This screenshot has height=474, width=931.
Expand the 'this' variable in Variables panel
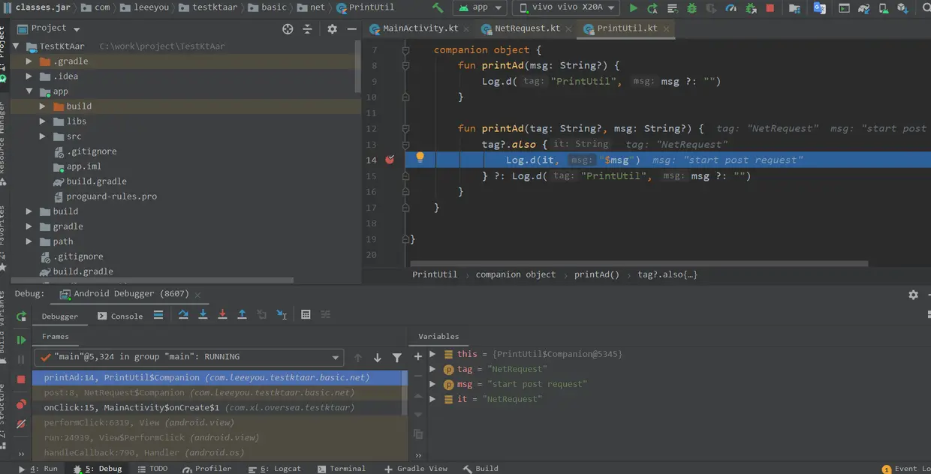point(432,353)
